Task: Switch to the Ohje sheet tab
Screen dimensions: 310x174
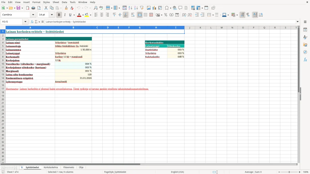Action: point(81,167)
